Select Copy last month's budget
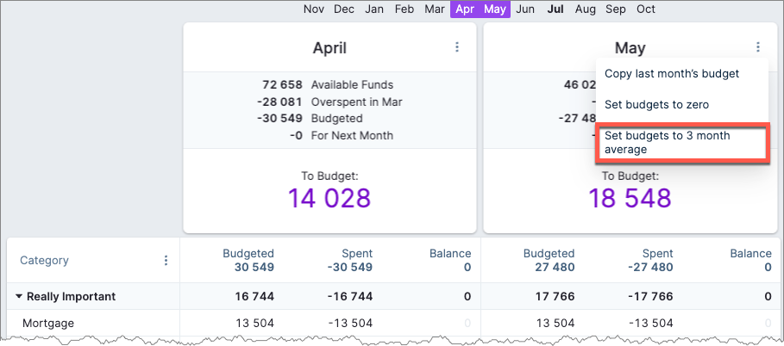 (x=671, y=74)
